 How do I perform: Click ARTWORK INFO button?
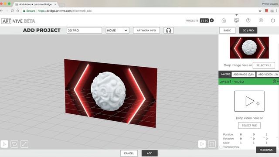[x=146, y=31]
